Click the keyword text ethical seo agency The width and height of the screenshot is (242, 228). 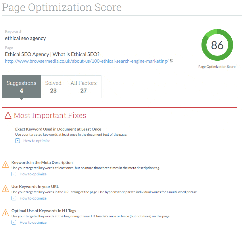[25, 38]
